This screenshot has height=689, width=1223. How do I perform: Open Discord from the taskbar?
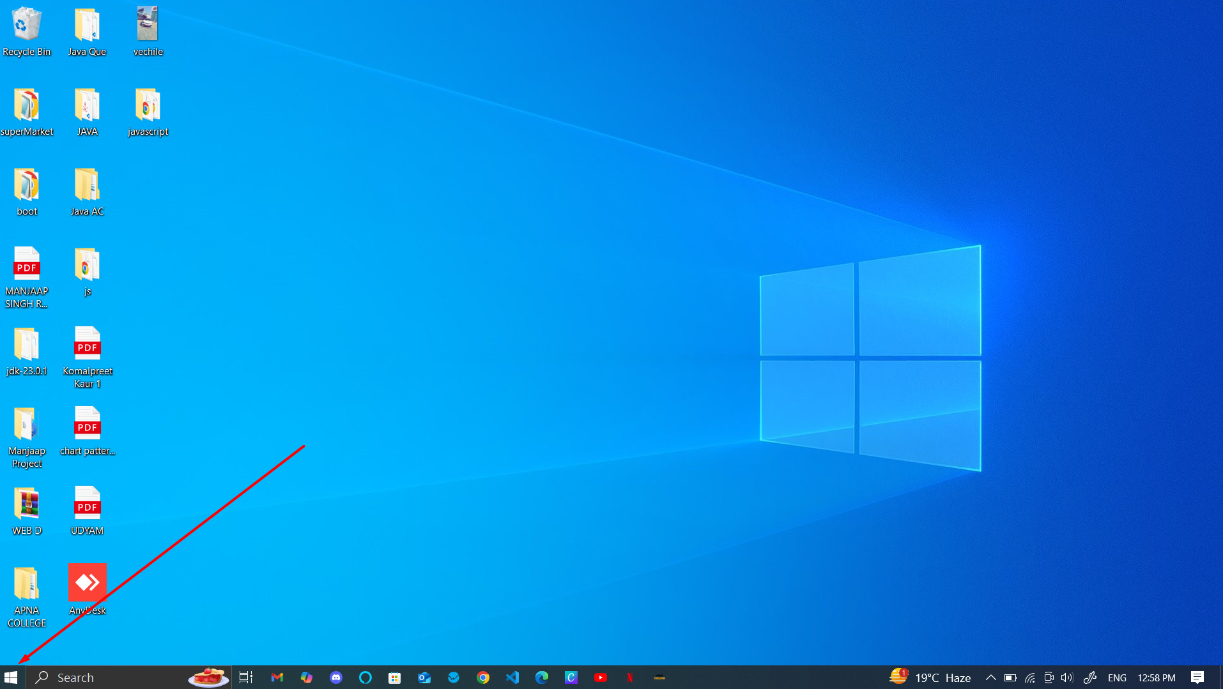pos(336,678)
